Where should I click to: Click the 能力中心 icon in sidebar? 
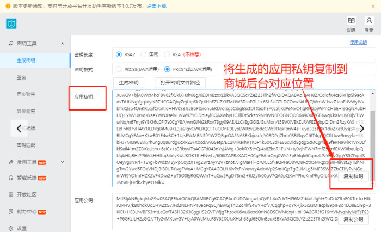tap(11, 211)
